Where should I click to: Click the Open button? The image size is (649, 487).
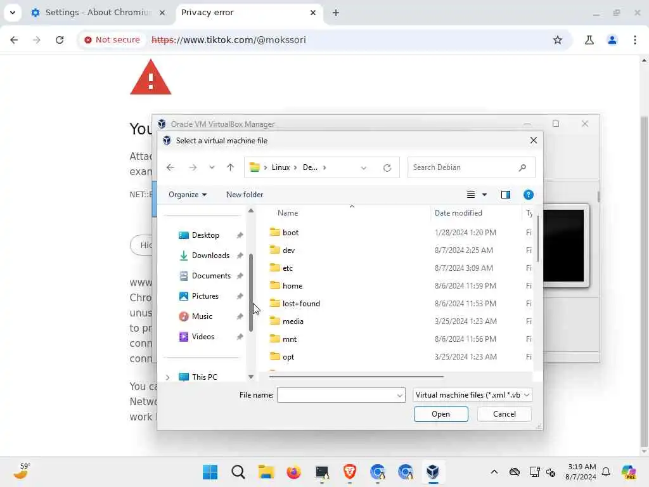click(441, 414)
